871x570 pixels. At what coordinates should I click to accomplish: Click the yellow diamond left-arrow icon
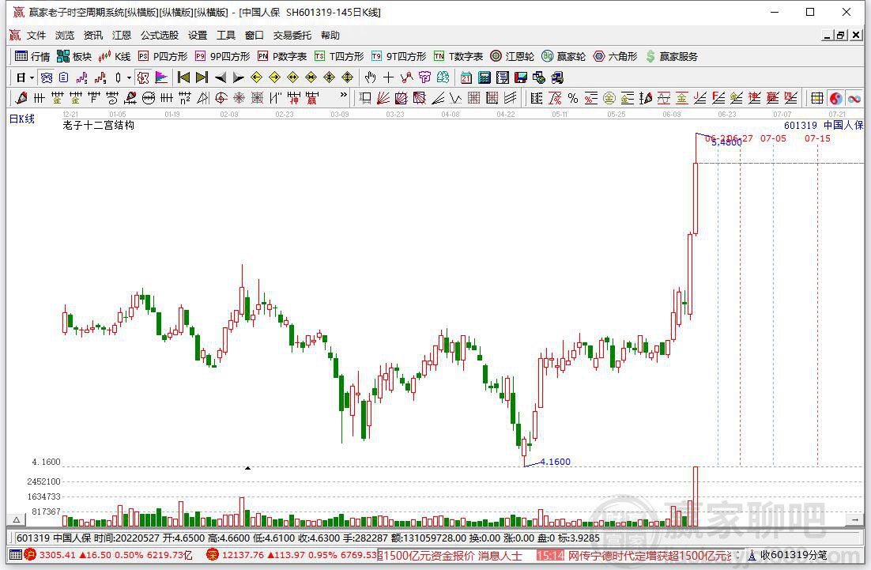(257, 77)
